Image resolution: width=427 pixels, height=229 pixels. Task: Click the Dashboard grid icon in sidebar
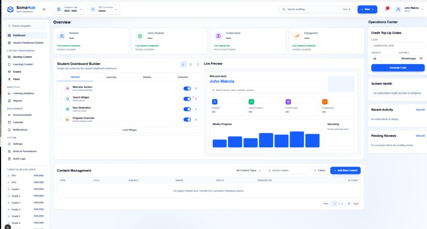[9, 36]
